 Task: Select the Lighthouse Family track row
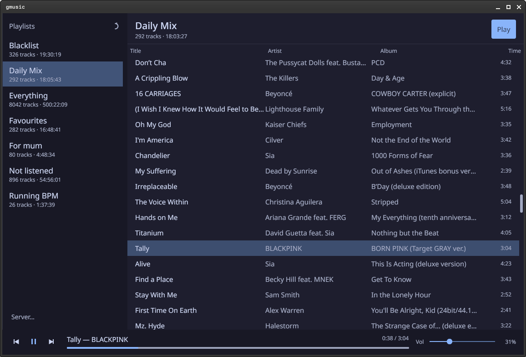tap(323, 109)
